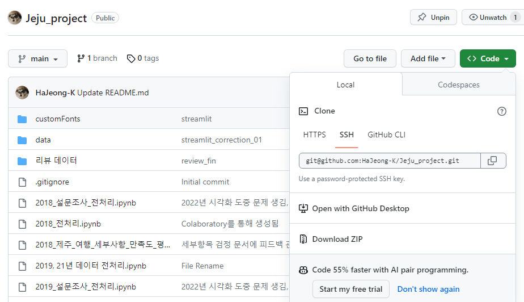The height and width of the screenshot is (302, 524).
Task: Click the GitHub Desktop download icon
Action: pos(303,208)
